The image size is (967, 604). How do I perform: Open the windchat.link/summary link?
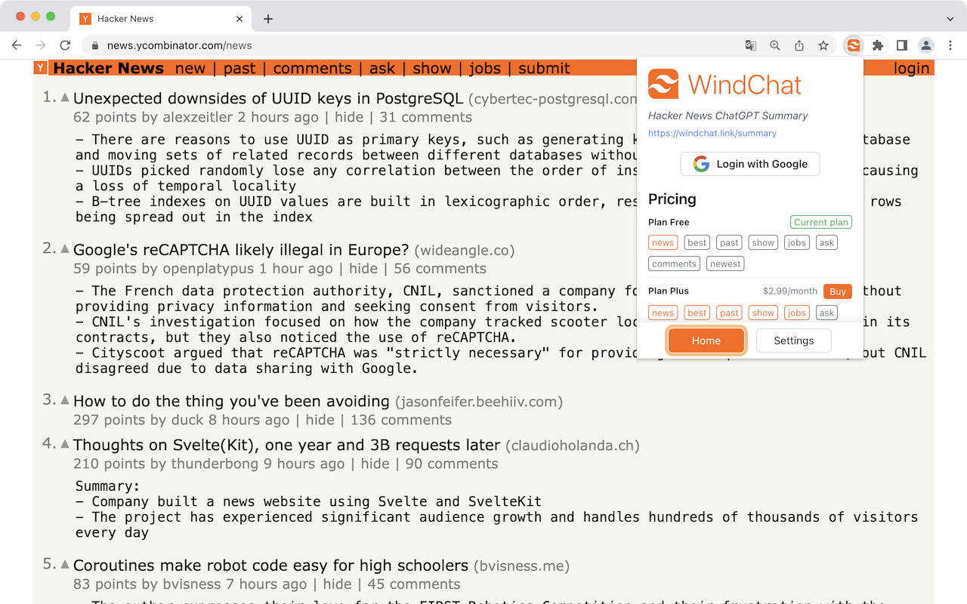[x=712, y=133]
